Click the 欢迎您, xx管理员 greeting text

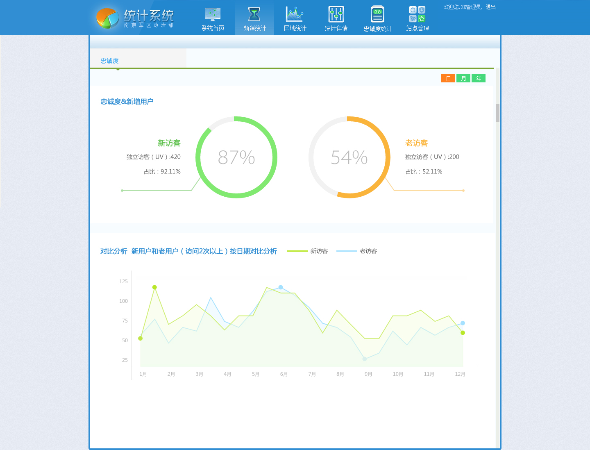(x=463, y=7)
